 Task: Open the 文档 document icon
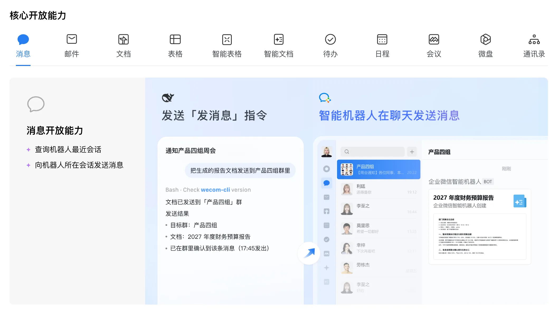(124, 39)
